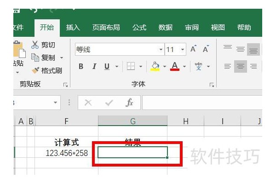This screenshot has width=276, height=184.
Task: Select the Format Painter (格式刷) brush
Action: click(47, 70)
